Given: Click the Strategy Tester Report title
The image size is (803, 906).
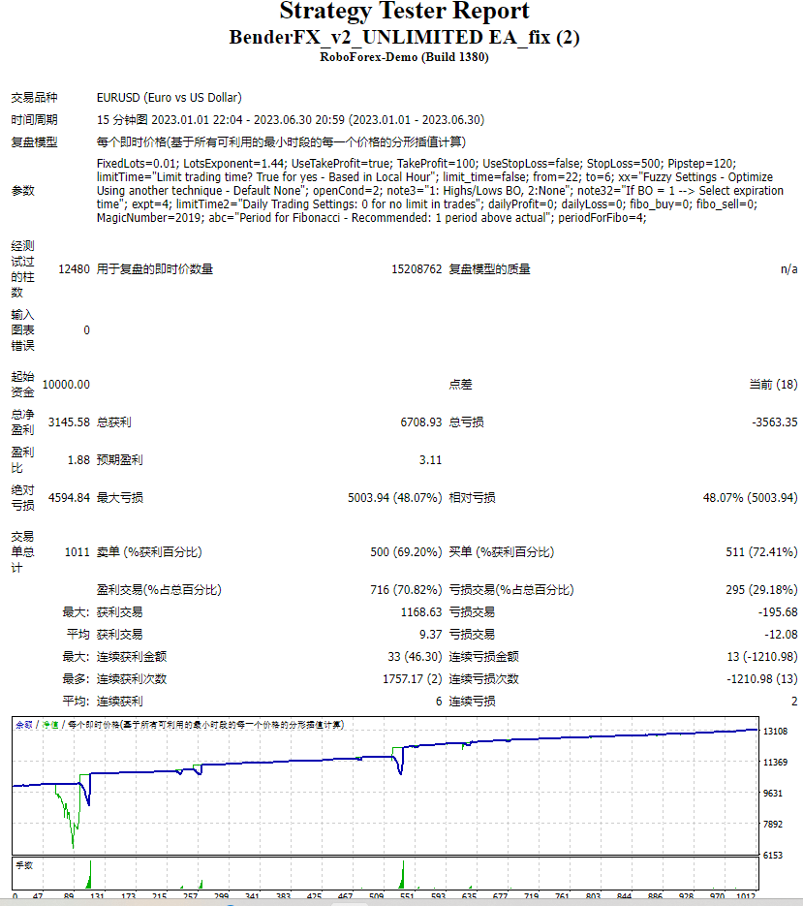Looking at the screenshot, I should [x=404, y=11].
